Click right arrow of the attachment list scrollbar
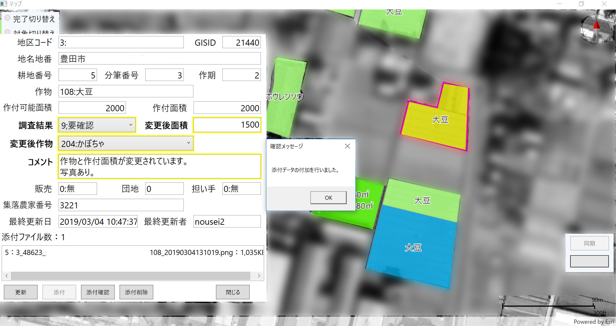616x326 pixels. tap(259, 276)
